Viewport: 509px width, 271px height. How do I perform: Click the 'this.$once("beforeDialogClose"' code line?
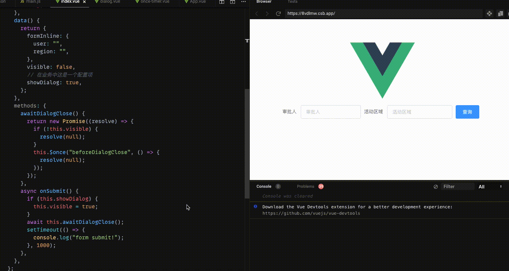pyautogui.click(x=96, y=152)
